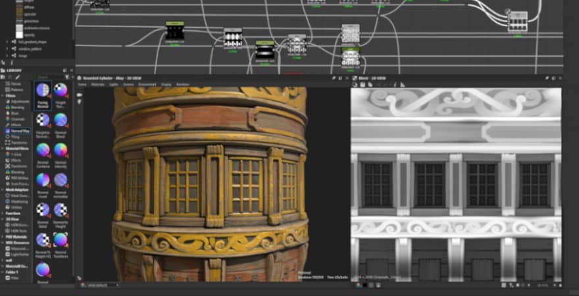Click the save icon in 2D view toolbar
This screenshot has width=579, height=296.
tap(363, 84)
